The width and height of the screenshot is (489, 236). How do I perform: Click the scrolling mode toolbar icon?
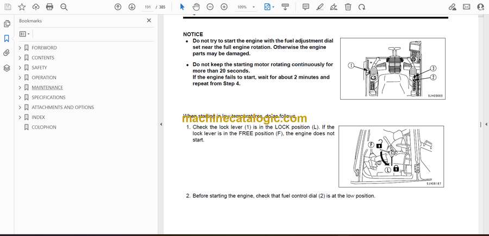pyautogui.click(x=285, y=7)
